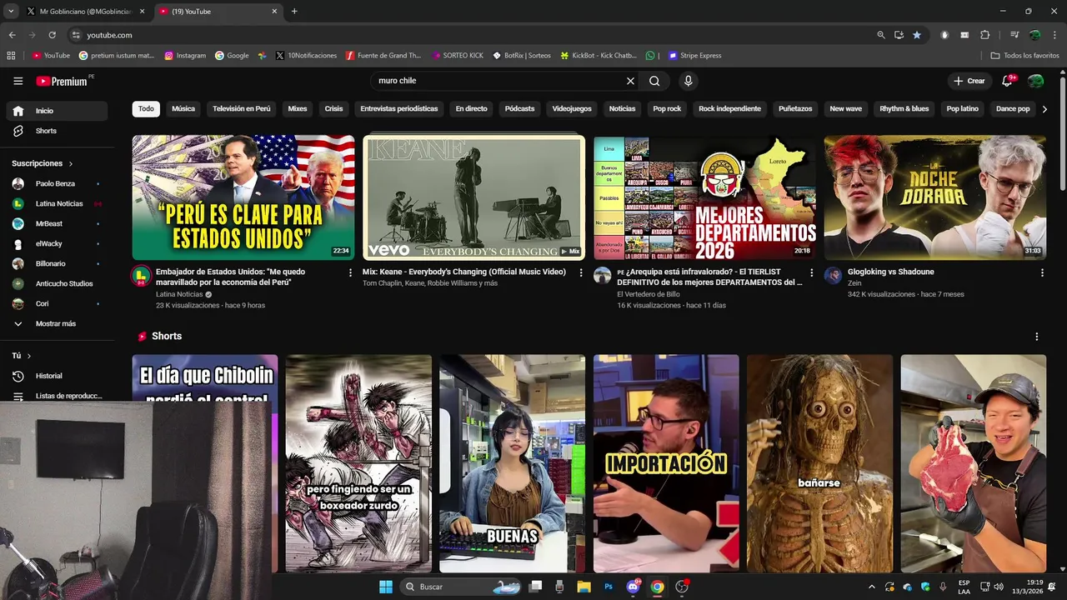Screen dimensions: 1067x600
Task: Go to Inicio in the sidebar
Action: click(x=57, y=111)
